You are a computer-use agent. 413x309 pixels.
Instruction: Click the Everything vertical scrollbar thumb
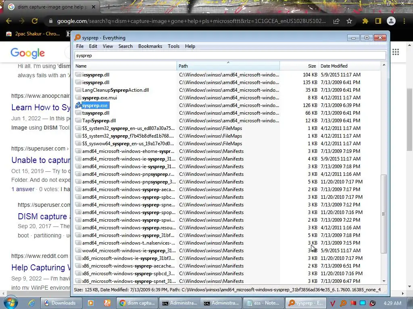pyautogui.click(x=384, y=214)
